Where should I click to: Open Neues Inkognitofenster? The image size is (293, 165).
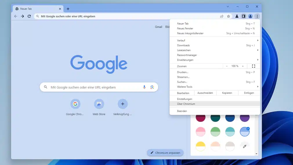tap(215, 33)
